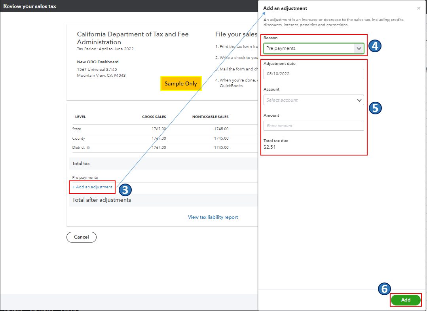Select the Nontaxable Sales column header
Screen dimensions: 427x311
coord(210,117)
